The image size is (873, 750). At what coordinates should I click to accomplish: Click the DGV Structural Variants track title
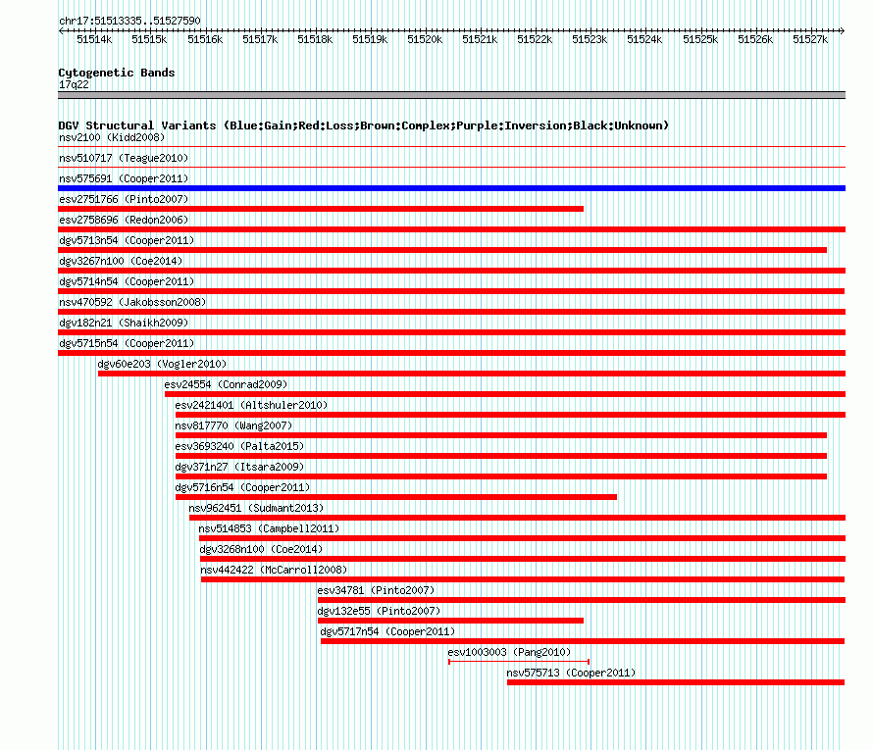364,125
